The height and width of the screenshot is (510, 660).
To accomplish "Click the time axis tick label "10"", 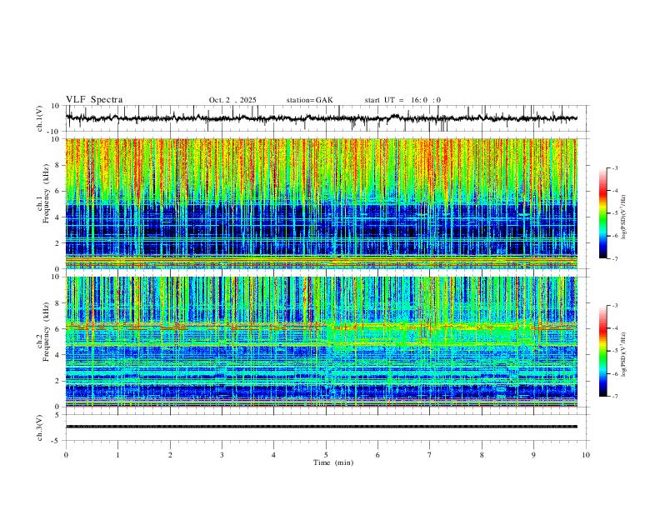I will pyautogui.click(x=586, y=455).
